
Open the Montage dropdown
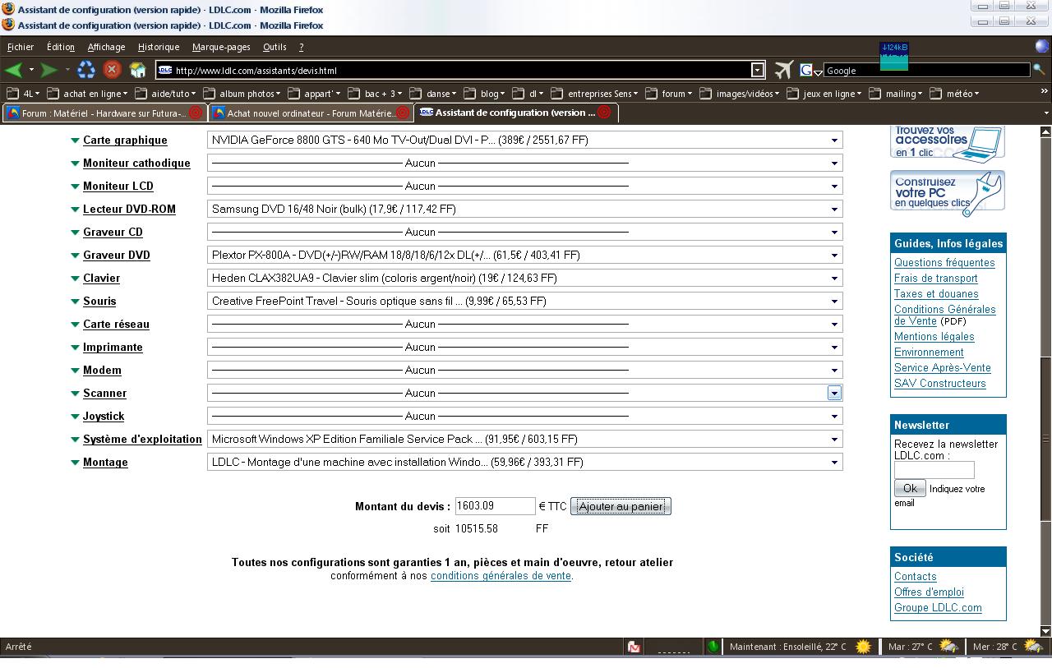pos(524,463)
